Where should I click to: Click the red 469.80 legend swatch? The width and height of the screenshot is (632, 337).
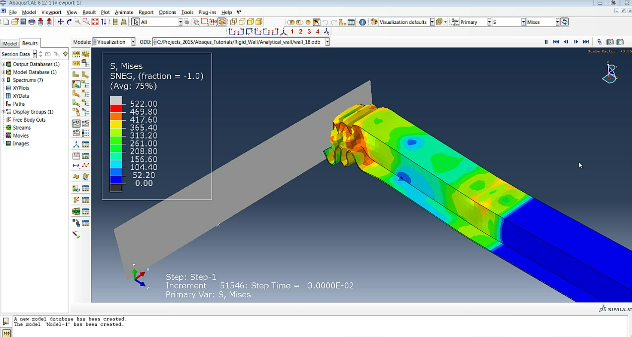pyautogui.click(x=116, y=108)
